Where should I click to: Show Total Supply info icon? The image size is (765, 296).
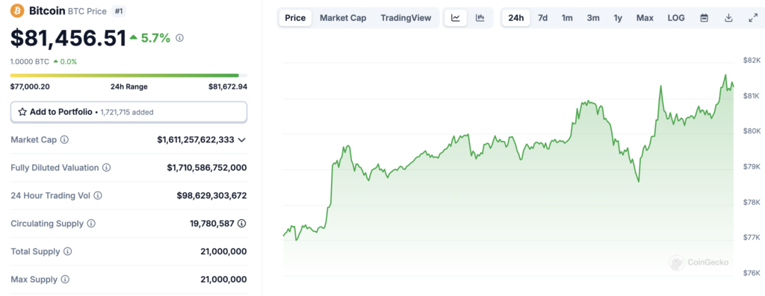point(68,252)
